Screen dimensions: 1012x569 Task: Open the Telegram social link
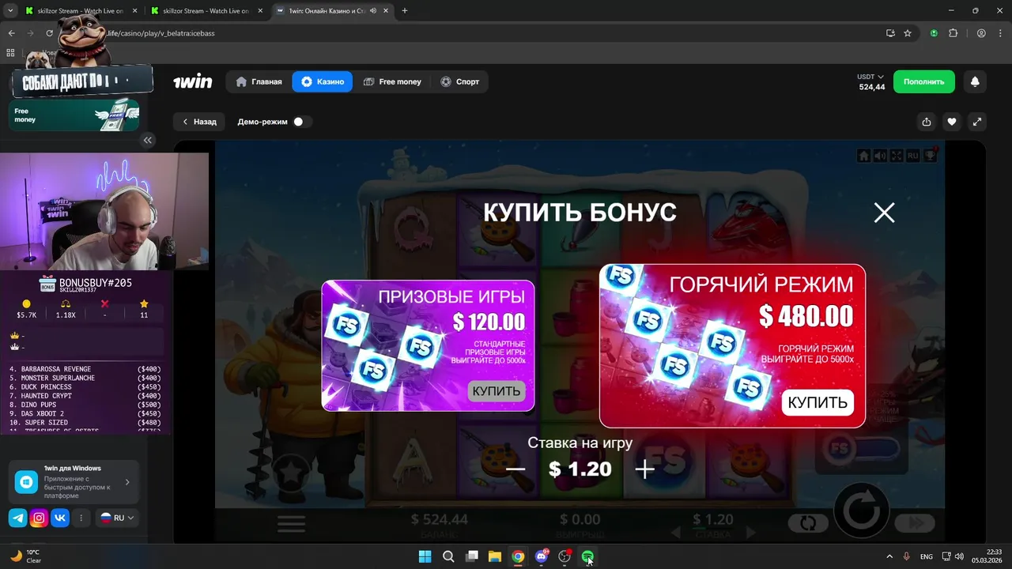coord(17,518)
